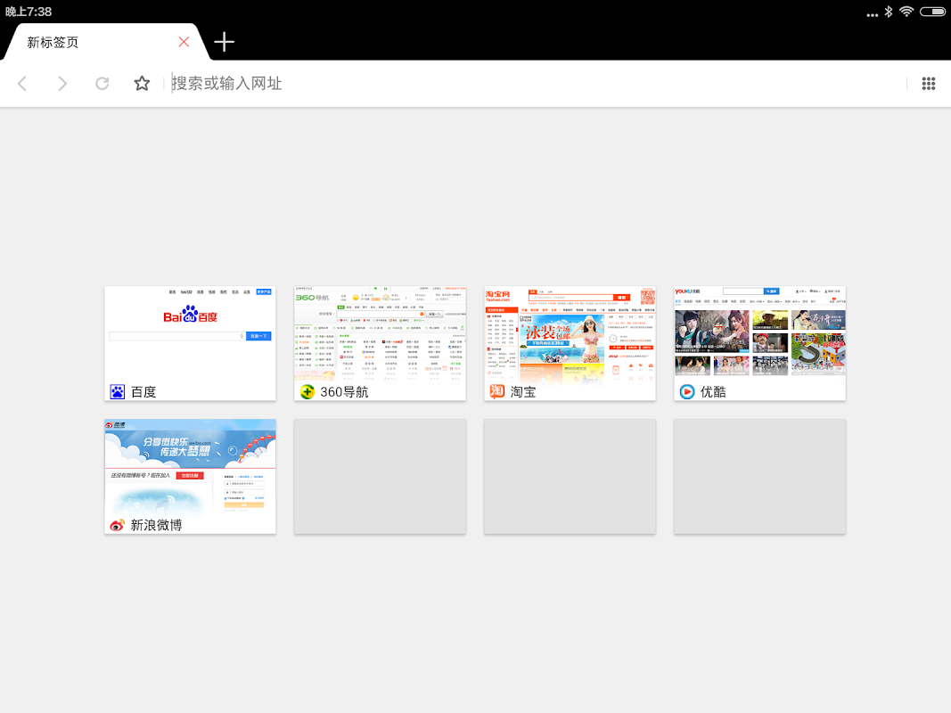Tap the battery status icon
Screen dimensions: 951x713
[932, 12]
